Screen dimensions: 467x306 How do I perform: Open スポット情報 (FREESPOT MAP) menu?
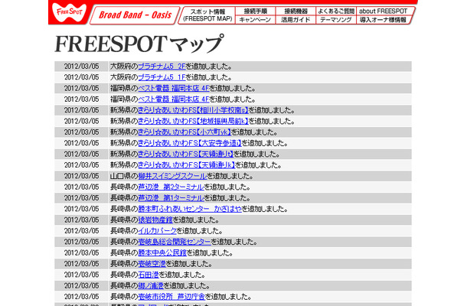(207, 15)
